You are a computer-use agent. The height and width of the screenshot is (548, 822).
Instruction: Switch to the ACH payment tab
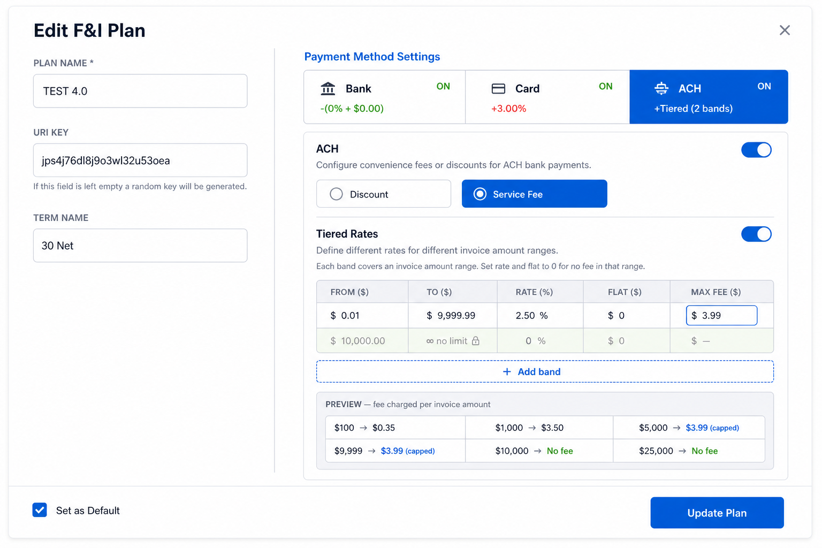point(709,97)
